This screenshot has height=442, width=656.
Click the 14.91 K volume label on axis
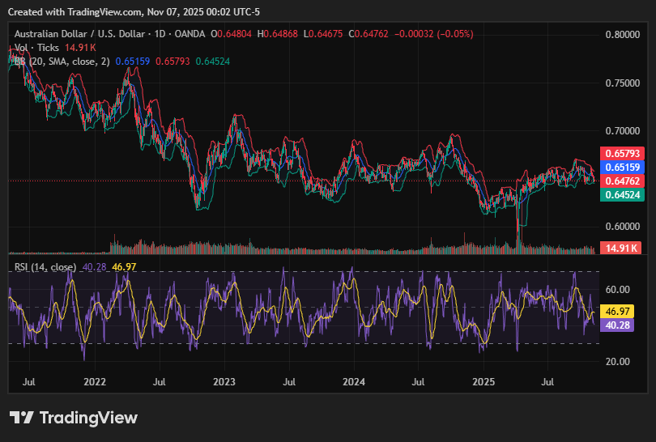click(620, 248)
